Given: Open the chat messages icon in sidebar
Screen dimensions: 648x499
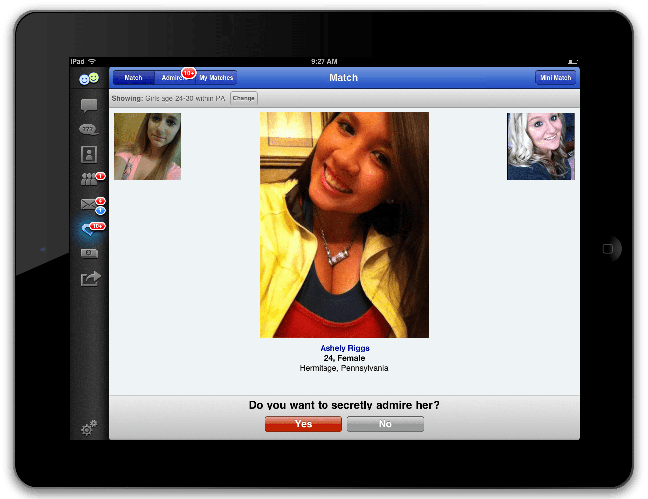Looking at the screenshot, I should pos(89,106).
